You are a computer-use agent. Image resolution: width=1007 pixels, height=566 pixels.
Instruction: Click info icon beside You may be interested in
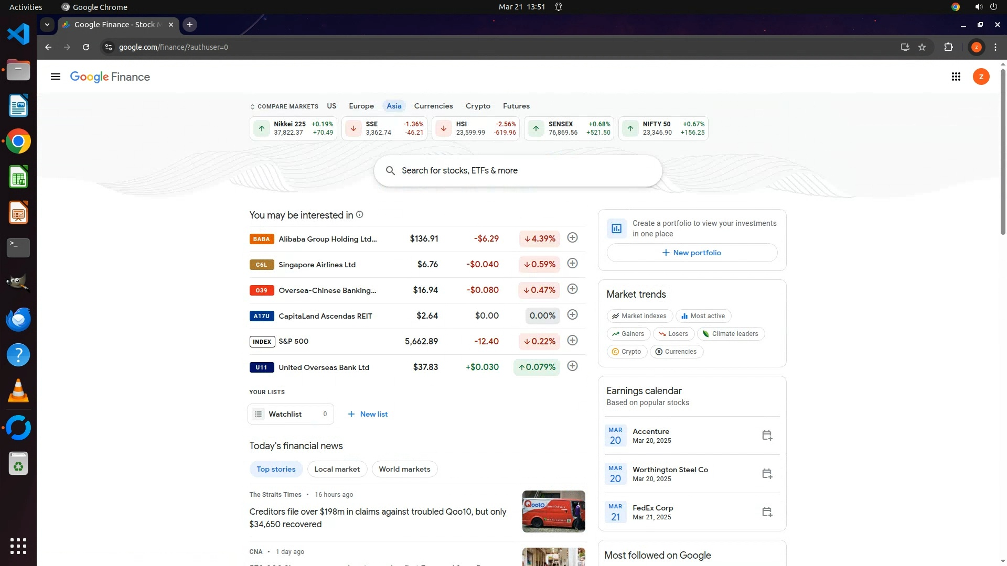[360, 215]
